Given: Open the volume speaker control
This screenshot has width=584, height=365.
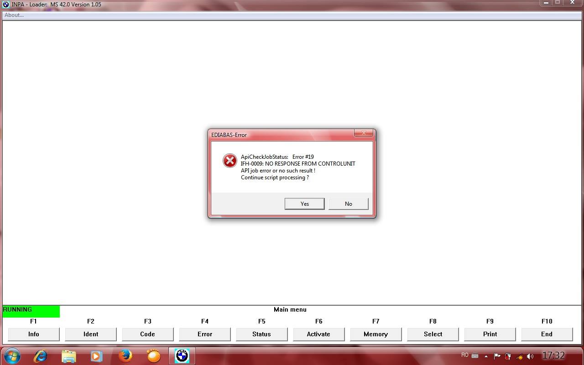Looking at the screenshot, I should point(530,356).
